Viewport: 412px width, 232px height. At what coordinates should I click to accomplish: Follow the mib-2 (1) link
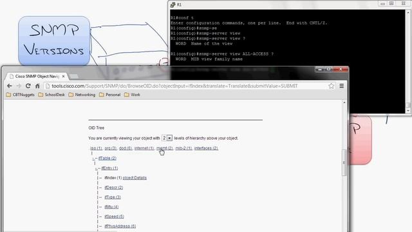[183, 148]
